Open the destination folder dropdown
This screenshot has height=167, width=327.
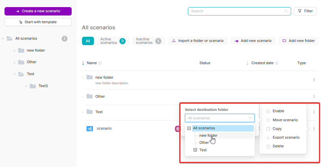(x=220, y=118)
